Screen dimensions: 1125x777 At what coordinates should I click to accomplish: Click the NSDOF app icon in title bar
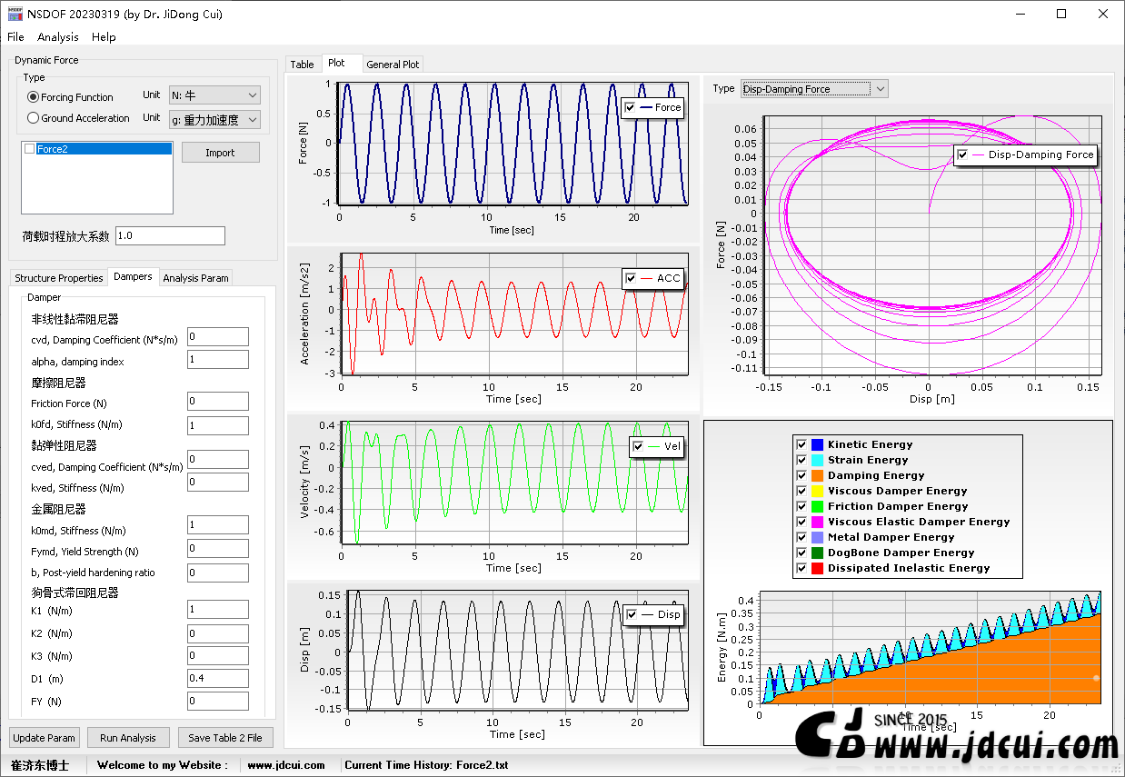coord(15,14)
